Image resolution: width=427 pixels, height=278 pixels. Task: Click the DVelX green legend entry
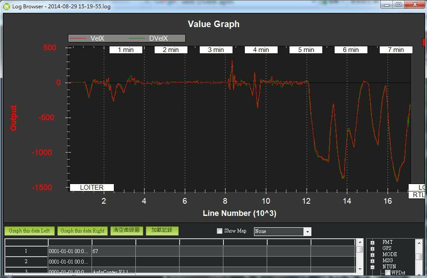tap(148, 38)
